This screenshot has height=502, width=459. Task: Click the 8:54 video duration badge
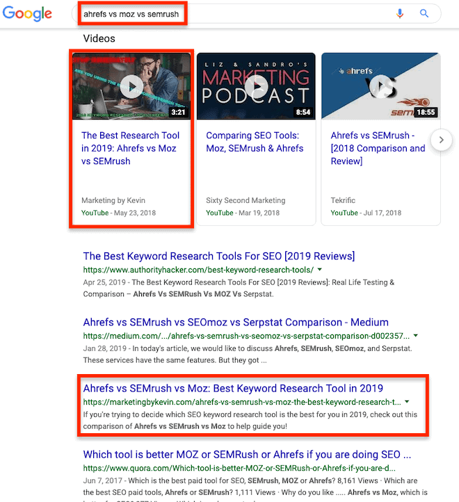303,113
